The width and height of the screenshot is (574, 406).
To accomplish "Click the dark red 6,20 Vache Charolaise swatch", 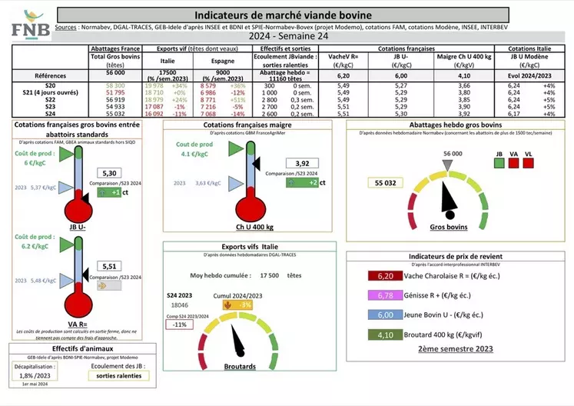I will pyautogui.click(x=385, y=276).
